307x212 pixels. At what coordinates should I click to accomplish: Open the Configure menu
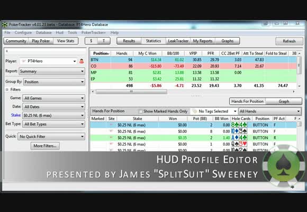pos(23,32)
